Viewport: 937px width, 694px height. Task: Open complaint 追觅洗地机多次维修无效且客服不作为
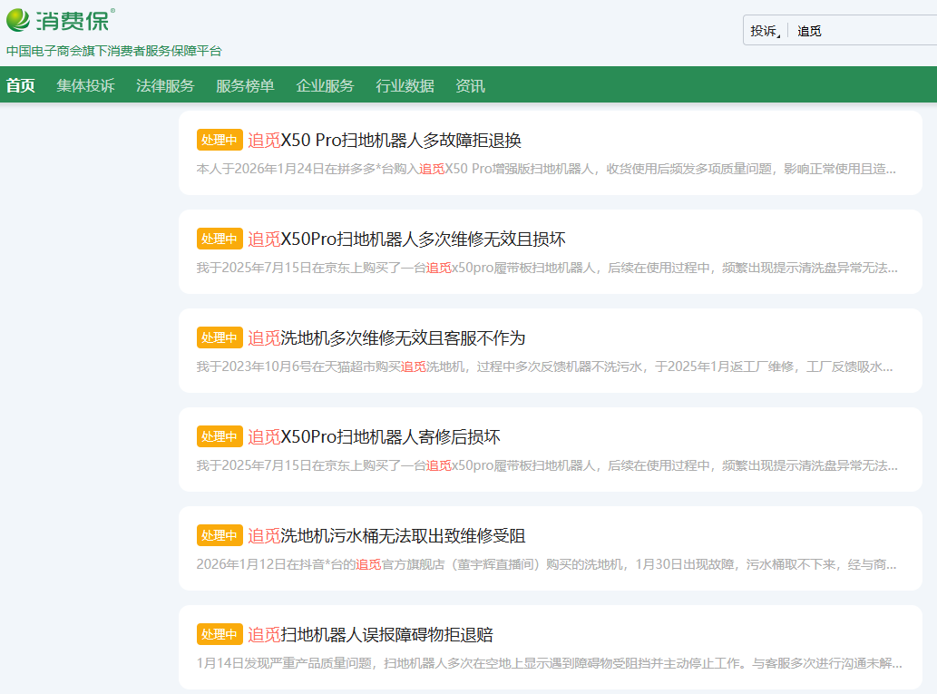pos(386,338)
